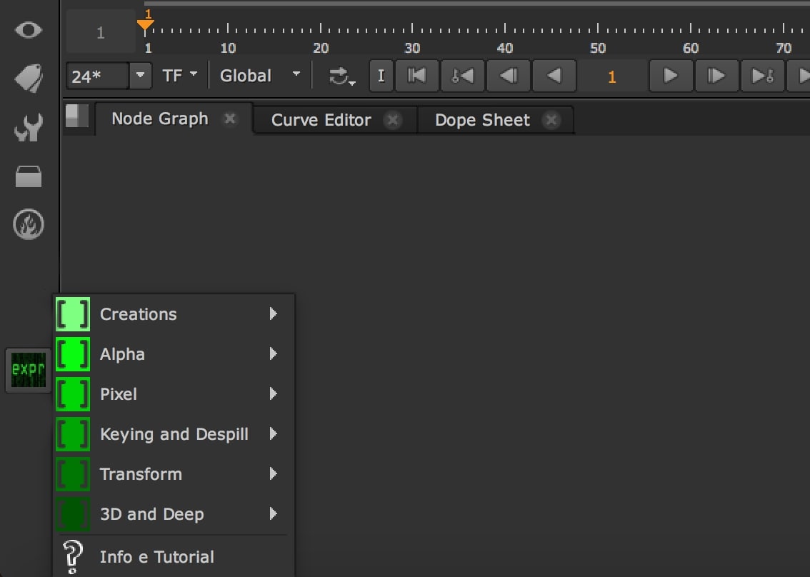
Task: Open the TF time format dropdown
Action: [x=179, y=76]
